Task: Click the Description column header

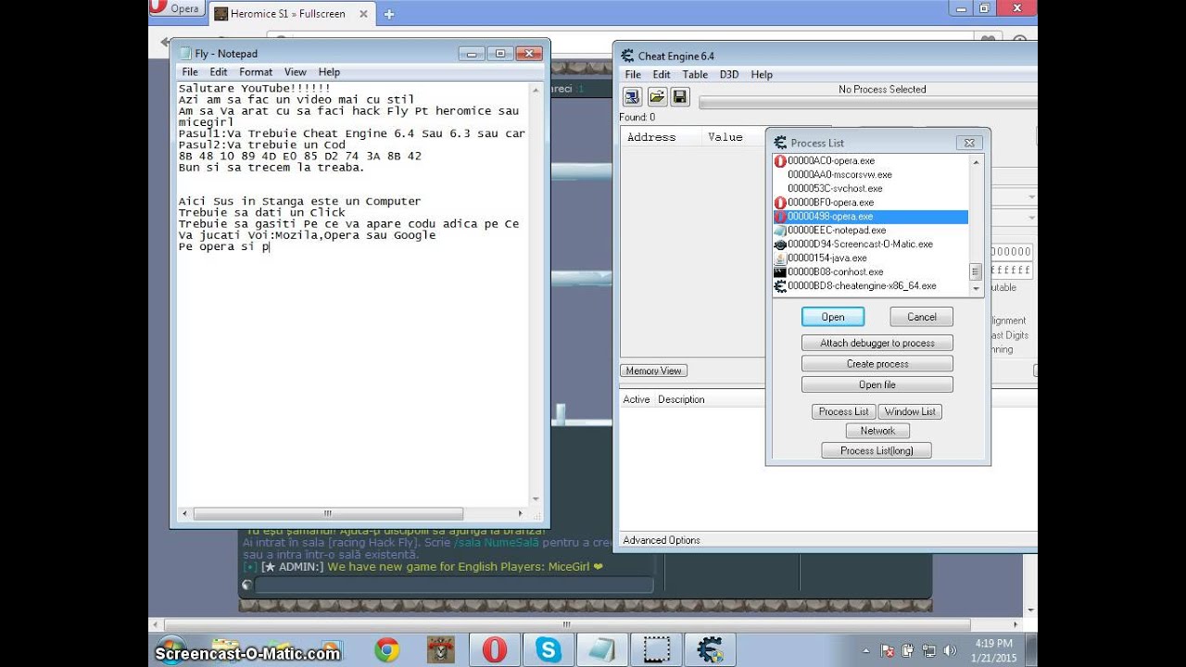Action: point(681,400)
